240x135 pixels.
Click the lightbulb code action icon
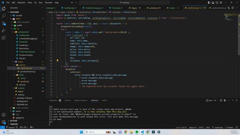[x=57, y=61]
